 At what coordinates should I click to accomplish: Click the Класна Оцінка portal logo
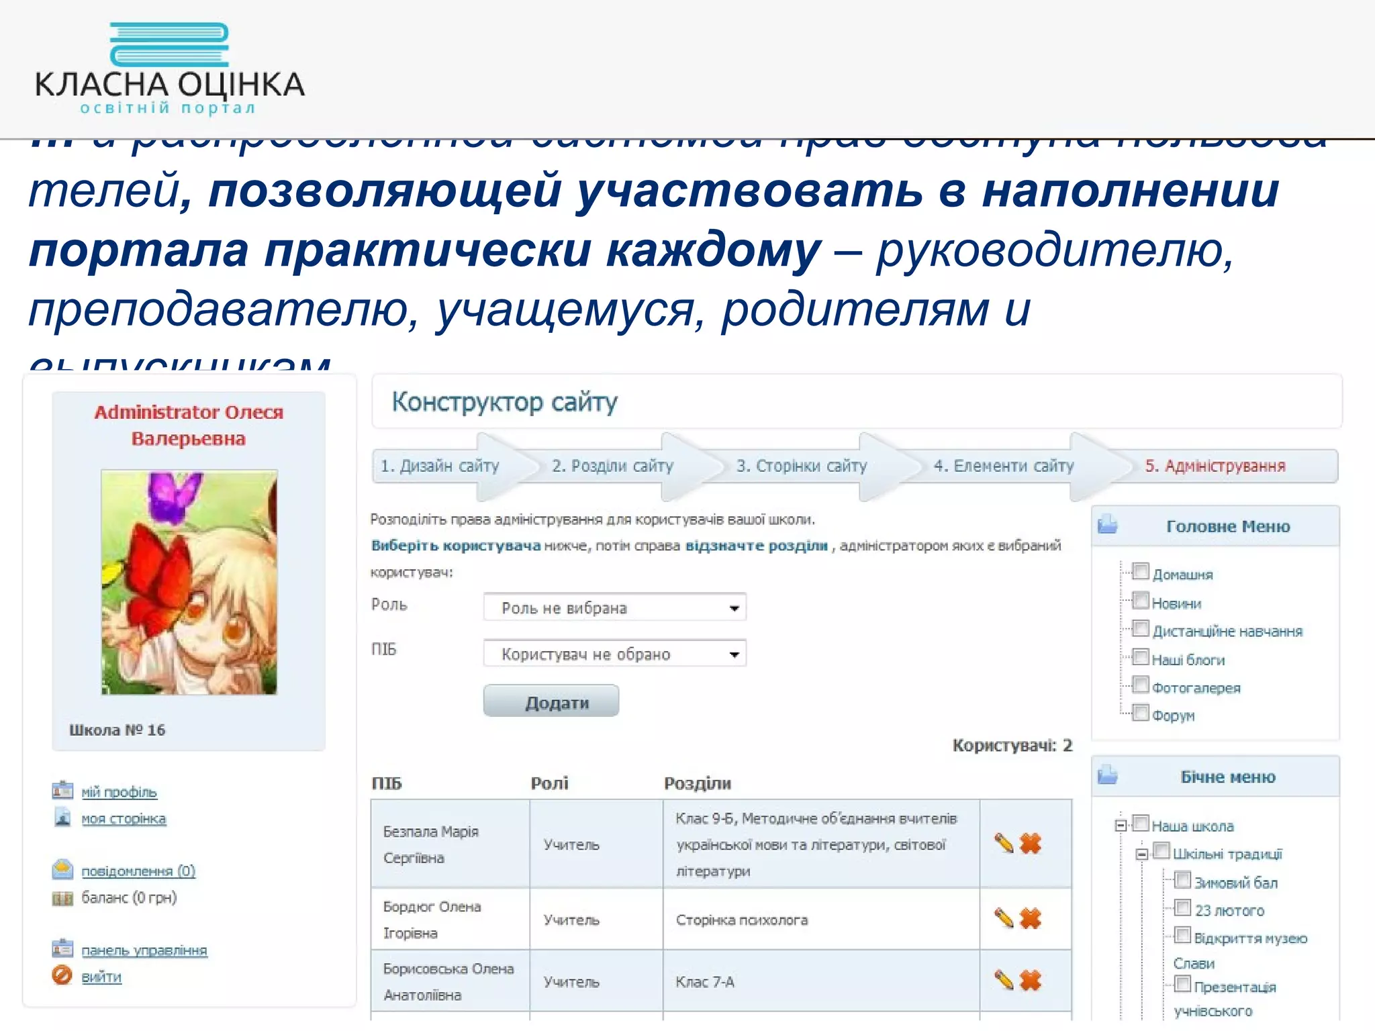[x=170, y=68]
